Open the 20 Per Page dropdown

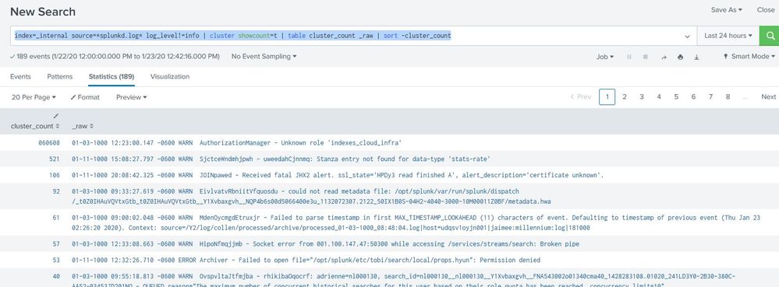(34, 97)
